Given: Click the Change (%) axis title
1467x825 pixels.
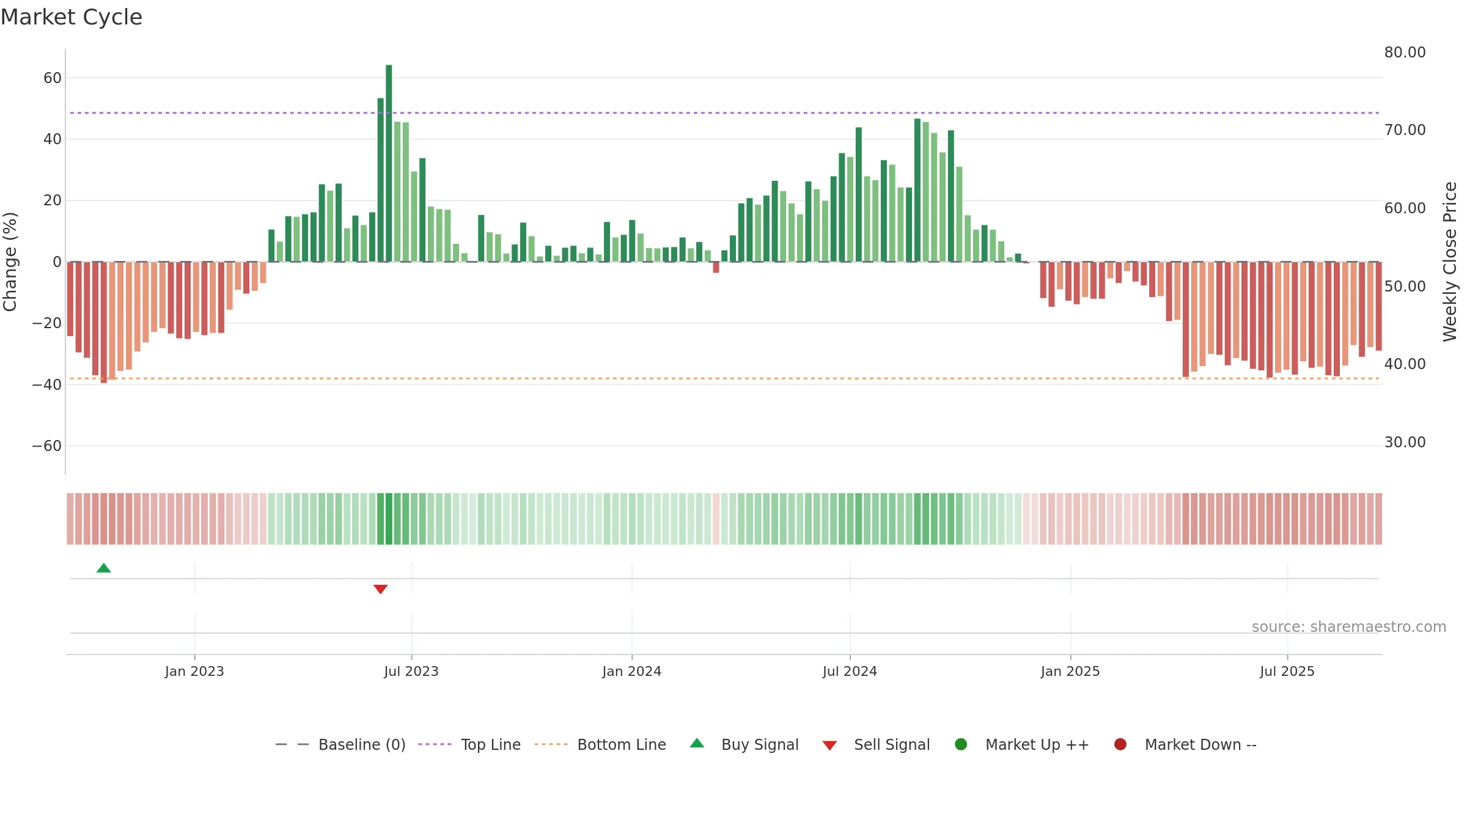Looking at the screenshot, I should tap(10, 262).
